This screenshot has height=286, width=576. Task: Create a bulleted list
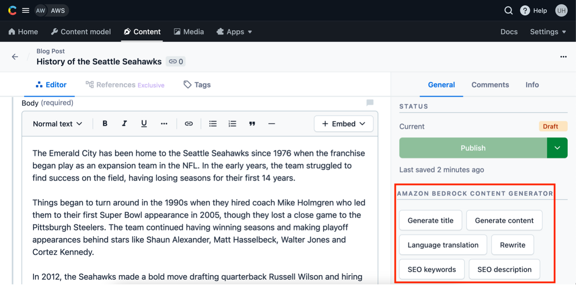(x=213, y=123)
